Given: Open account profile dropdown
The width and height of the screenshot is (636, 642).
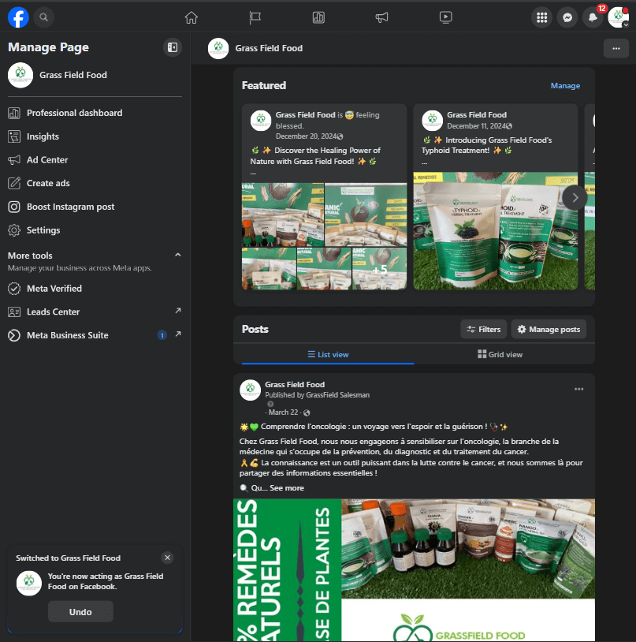Looking at the screenshot, I should [x=618, y=17].
